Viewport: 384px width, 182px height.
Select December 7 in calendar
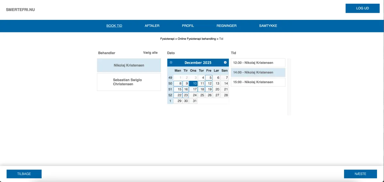click(225, 78)
